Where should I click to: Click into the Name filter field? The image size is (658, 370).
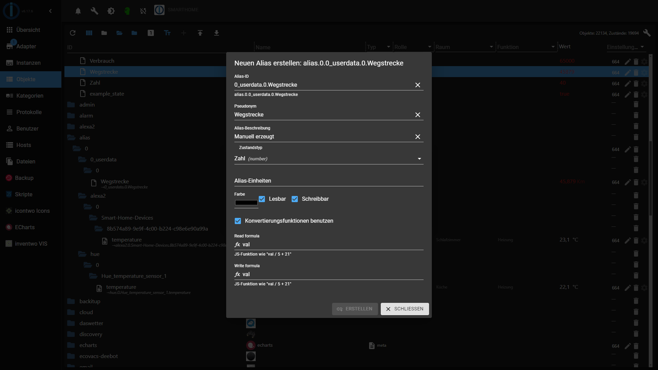click(x=310, y=47)
